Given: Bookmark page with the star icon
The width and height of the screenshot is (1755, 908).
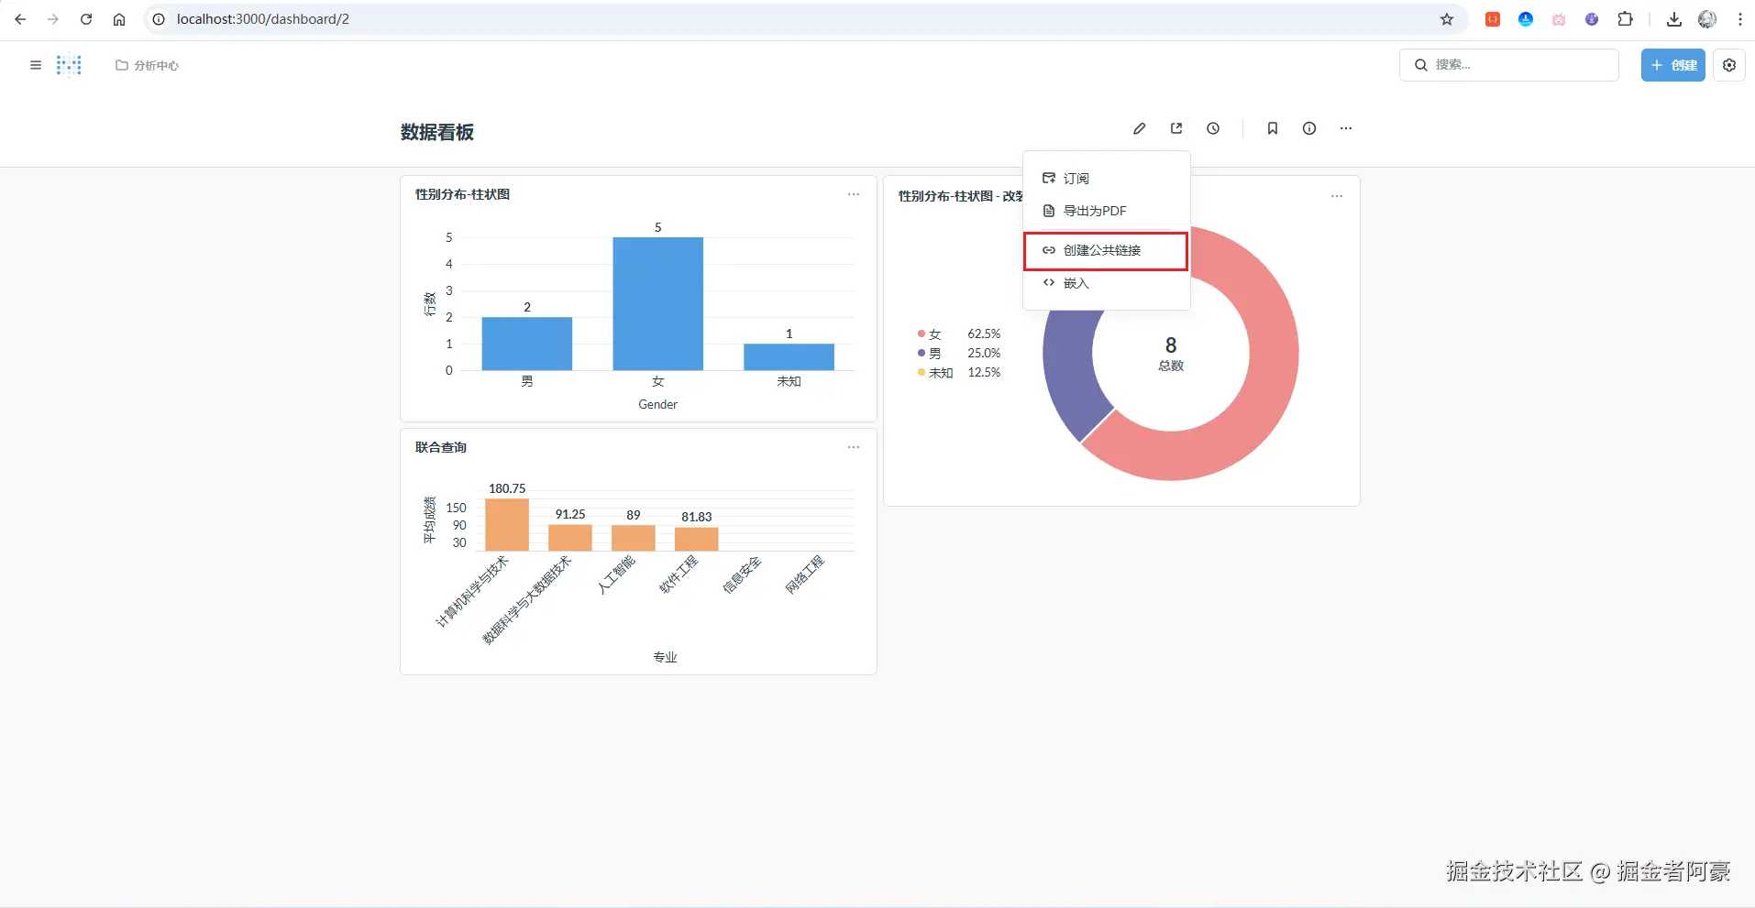Looking at the screenshot, I should (1447, 19).
